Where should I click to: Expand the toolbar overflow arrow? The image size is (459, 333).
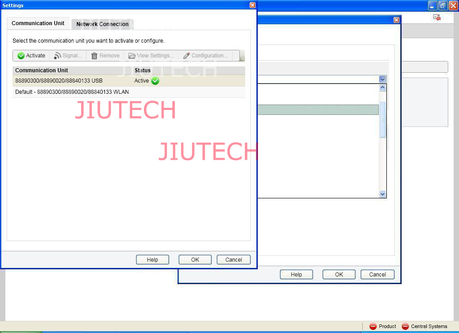(242, 59)
